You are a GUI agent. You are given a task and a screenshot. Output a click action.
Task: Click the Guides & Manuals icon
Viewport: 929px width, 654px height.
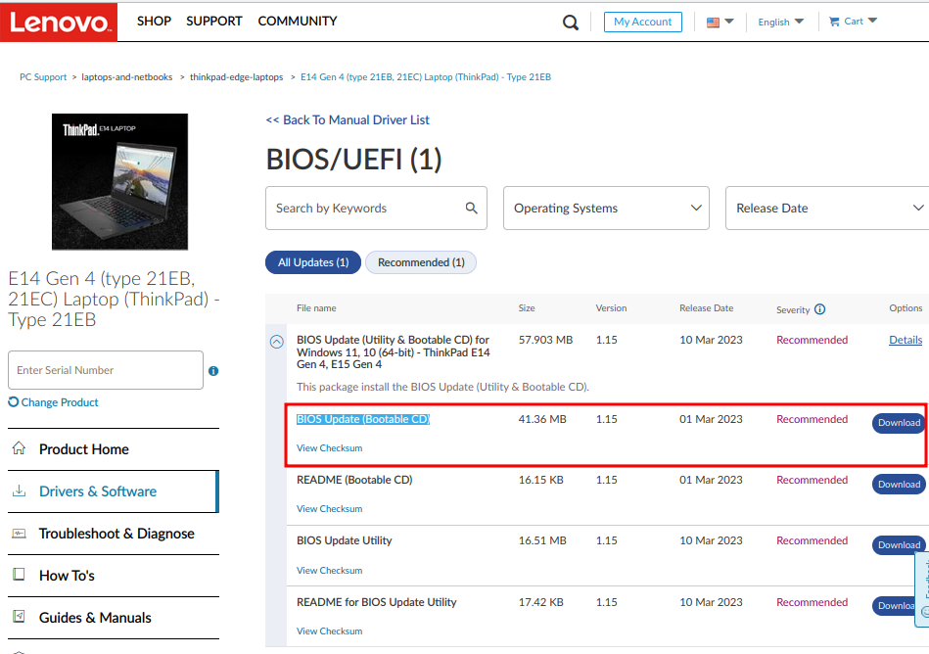[19, 617]
